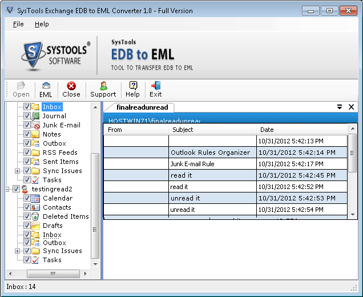Click the Calendar folder icon
This screenshot has width=363, height=297.
(x=35, y=198)
